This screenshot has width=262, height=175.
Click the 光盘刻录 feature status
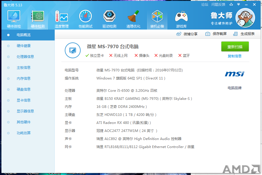click(164, 55)
